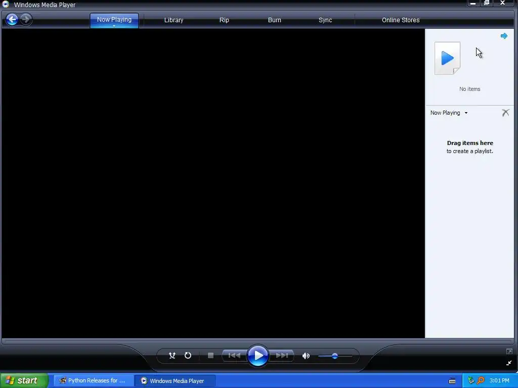518x388 pixels.
Task: Mute the sound via speaker icon
Action: (x=306, y=356)
